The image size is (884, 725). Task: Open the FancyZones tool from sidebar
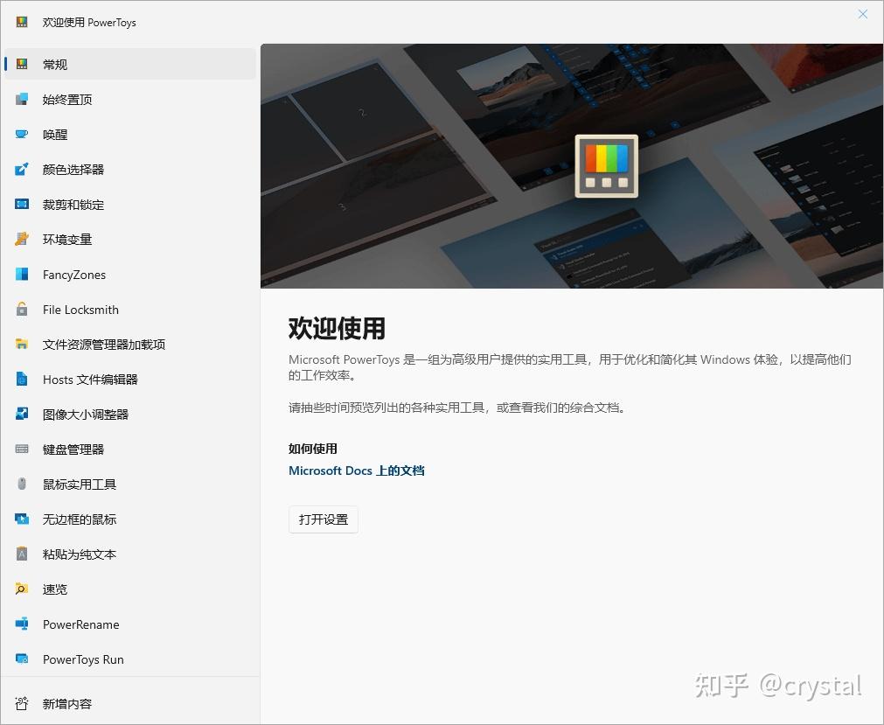pyautogui.click(x=21, y=274)
